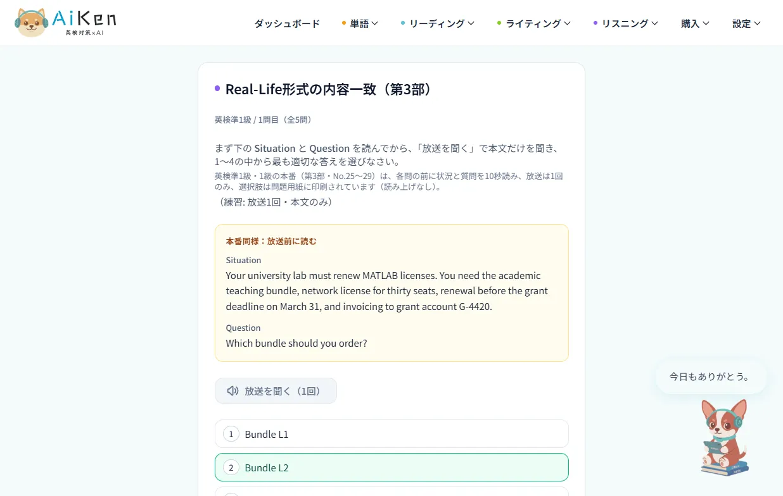The image size is (783, 496).
Task: Click the speaker icon on listen button
Action: (233, 391)
